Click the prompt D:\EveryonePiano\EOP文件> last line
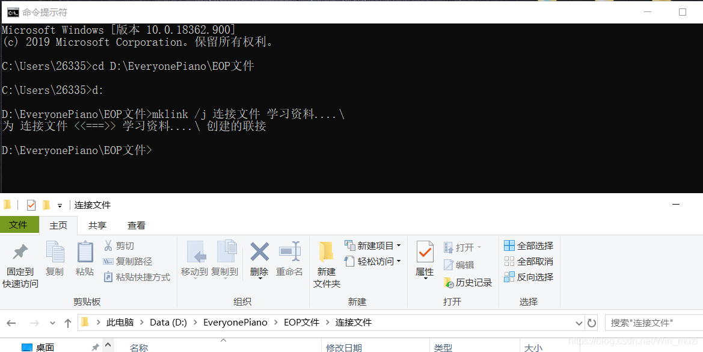The image size is (703, 352). click(76, 150)
